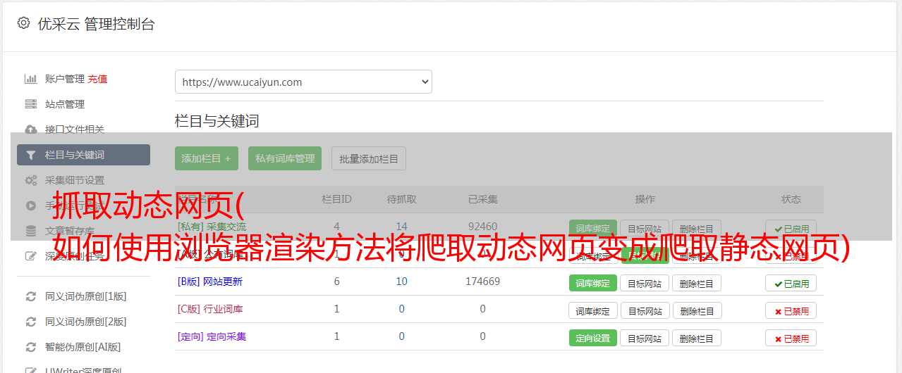Open the site URL dropdown

[x=303, y=82]
